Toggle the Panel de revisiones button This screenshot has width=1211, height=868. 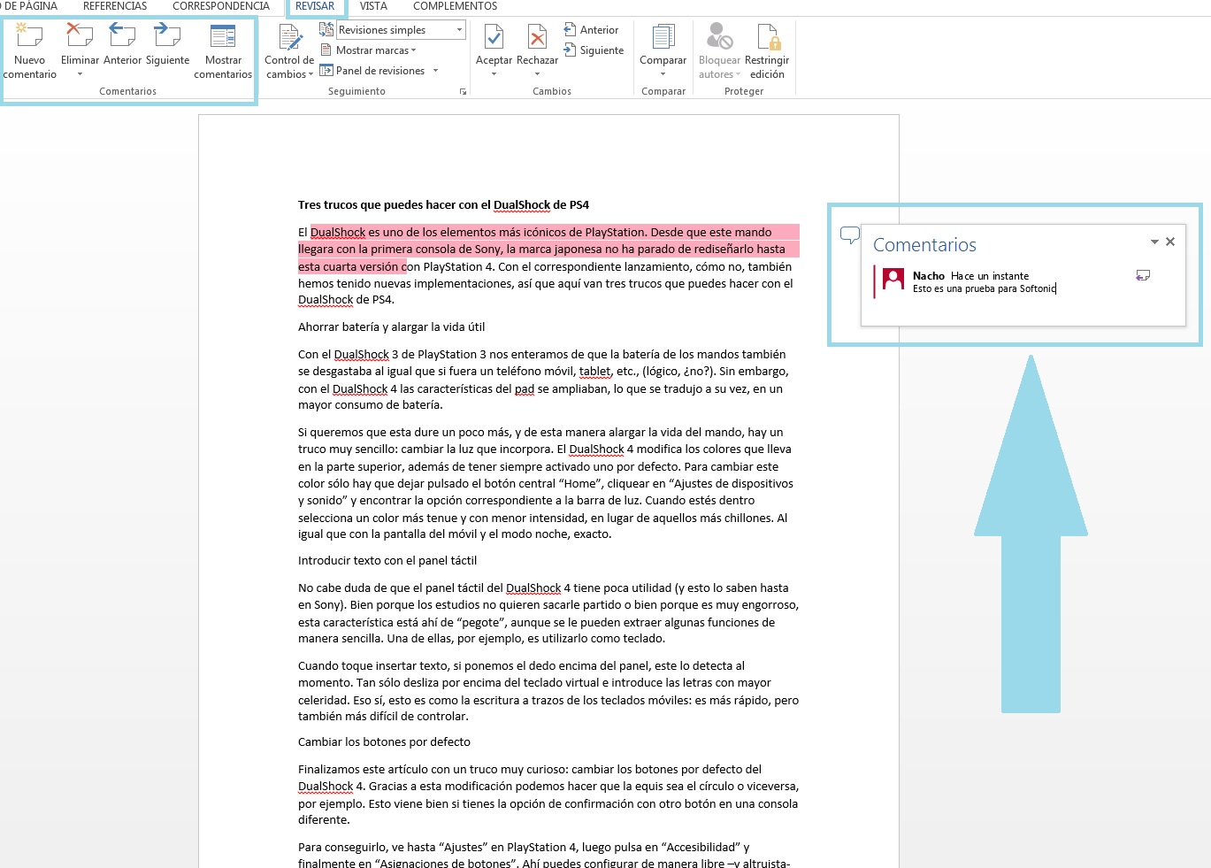[372, 71]
